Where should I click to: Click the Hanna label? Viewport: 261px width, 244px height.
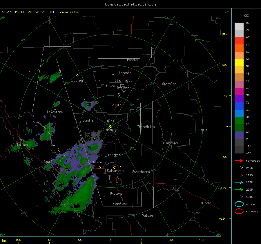(x=203, y=129)
